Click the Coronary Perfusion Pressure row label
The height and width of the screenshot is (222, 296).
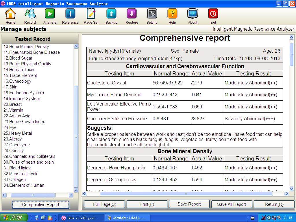coord(117,119)
